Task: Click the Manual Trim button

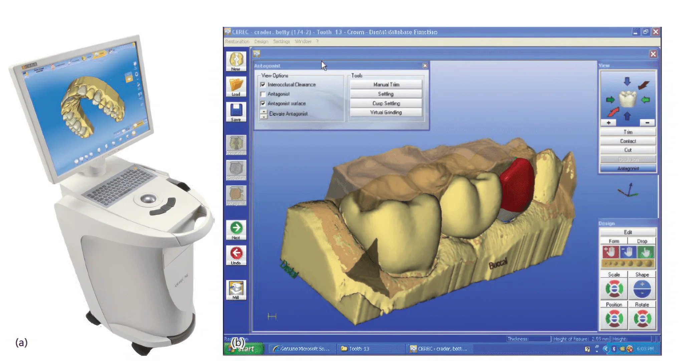Action: coord(386,85)
